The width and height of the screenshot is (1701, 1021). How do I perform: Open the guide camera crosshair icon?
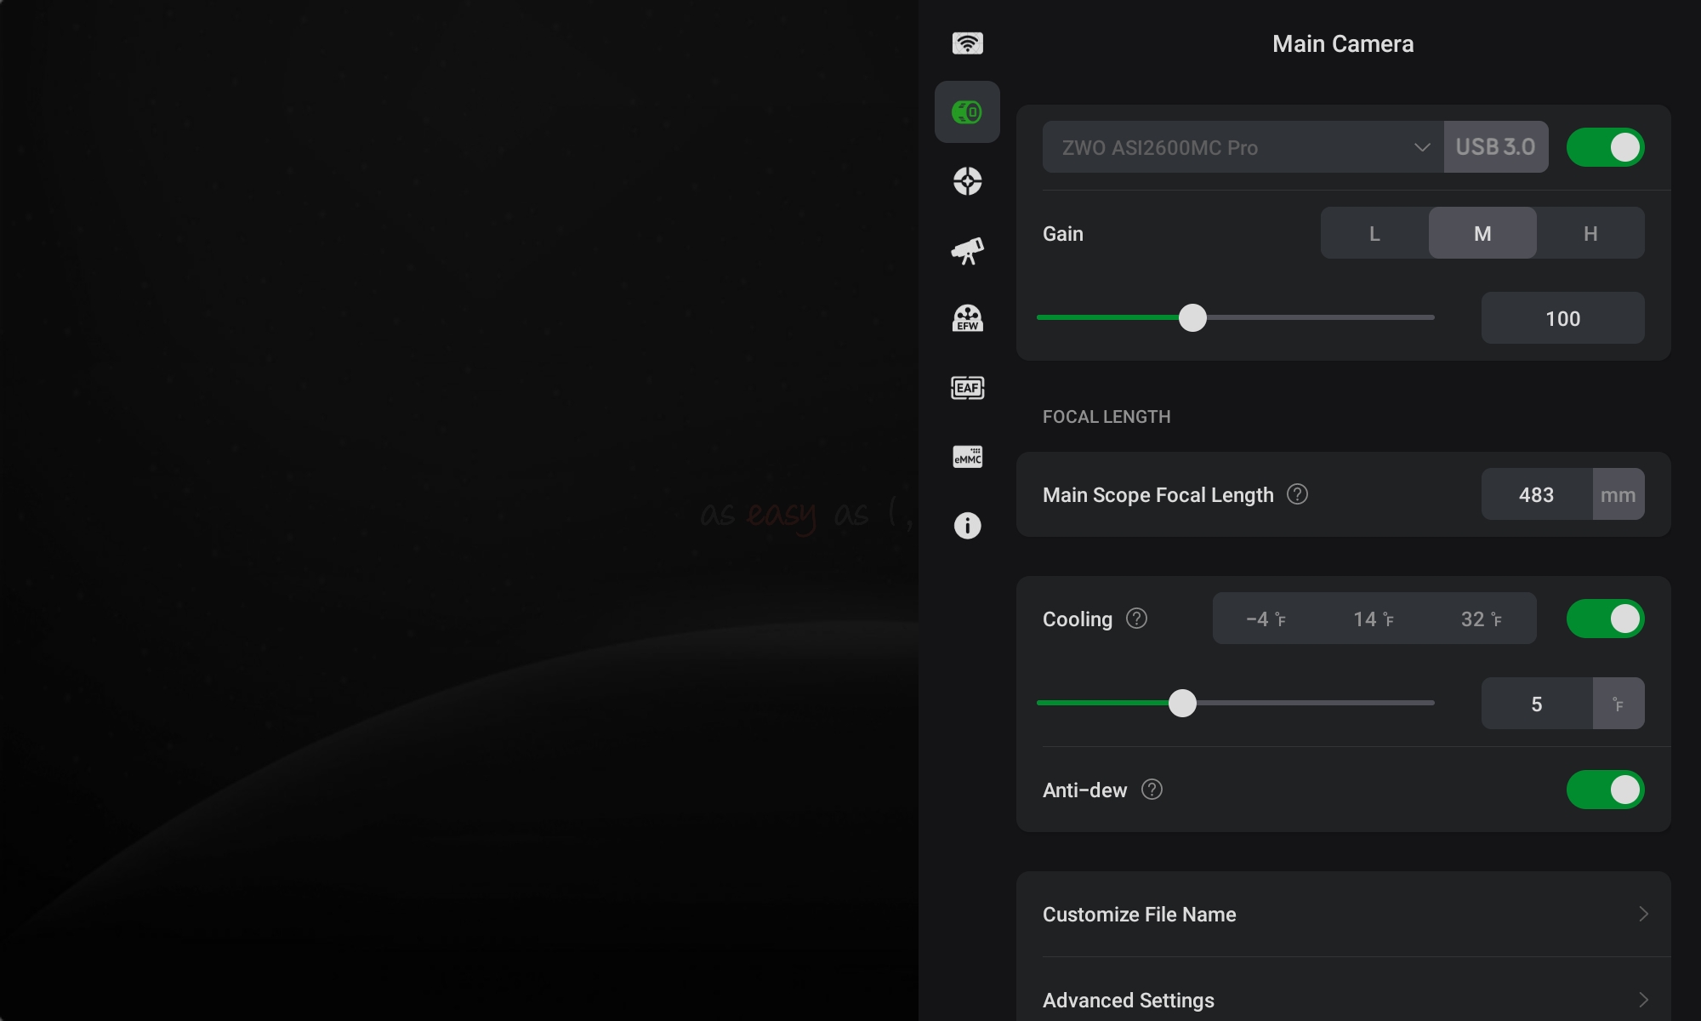(967, 181)
